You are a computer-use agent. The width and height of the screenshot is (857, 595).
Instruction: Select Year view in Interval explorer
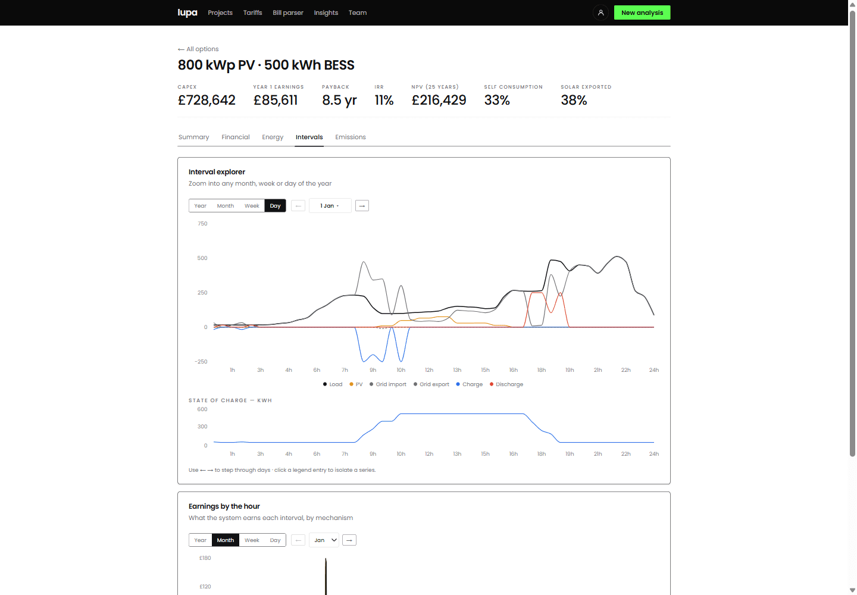(201, 206)
